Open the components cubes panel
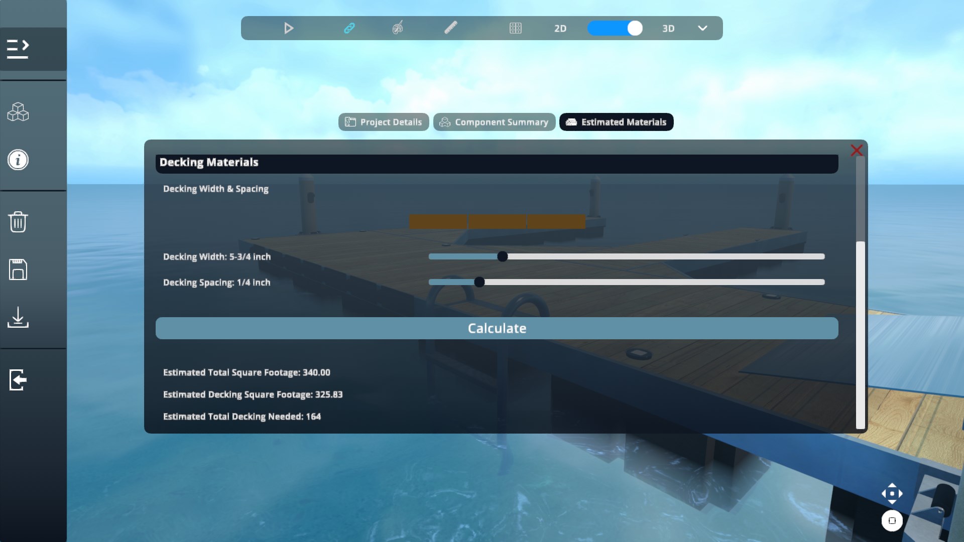964x542 pixels. [x=18, y=112]
